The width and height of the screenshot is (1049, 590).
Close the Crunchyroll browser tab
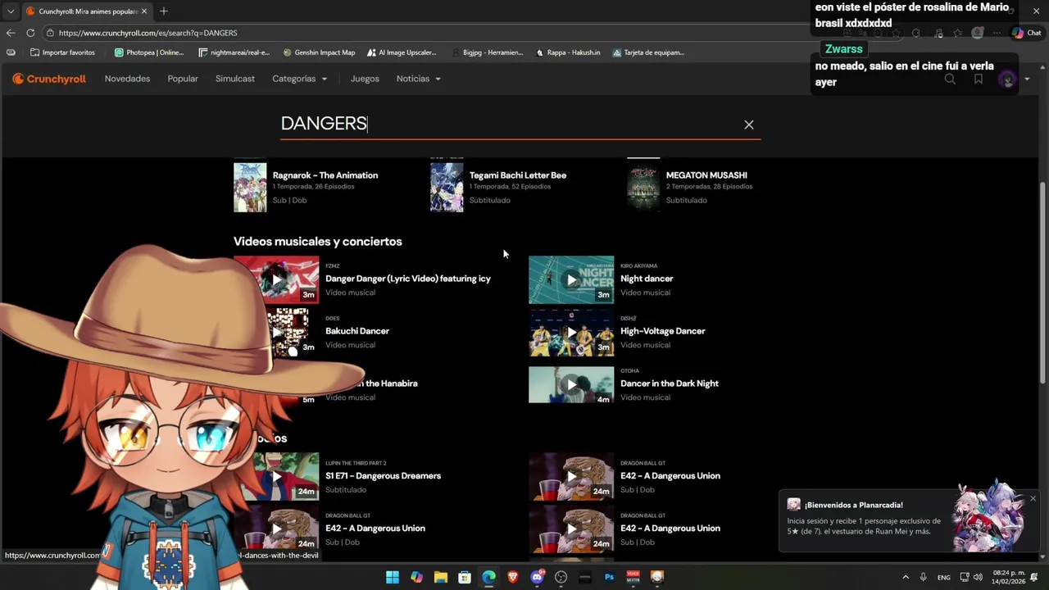144,11
